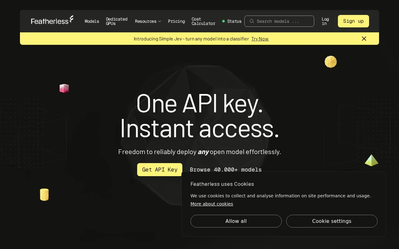Click the Log in link
The height and width of the screenshot is (249, 399).
pyautogui.click(x=325, y=21)
